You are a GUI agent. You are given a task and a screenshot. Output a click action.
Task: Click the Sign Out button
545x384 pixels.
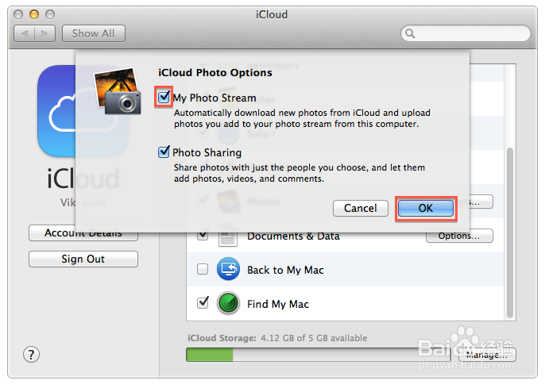83,259
